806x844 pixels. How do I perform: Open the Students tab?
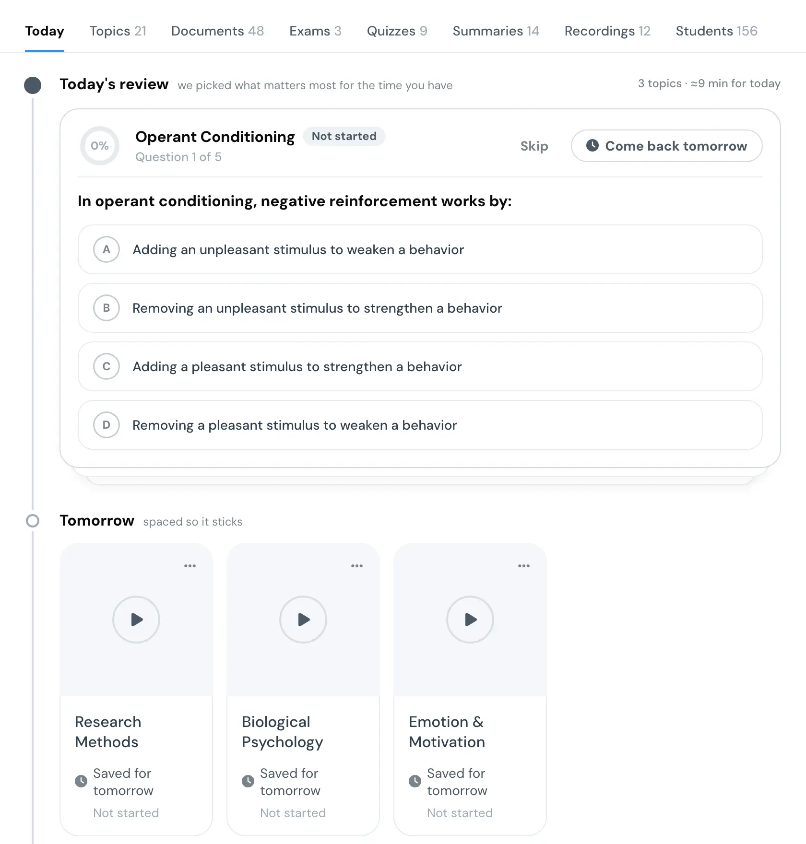tap(716, 31)
